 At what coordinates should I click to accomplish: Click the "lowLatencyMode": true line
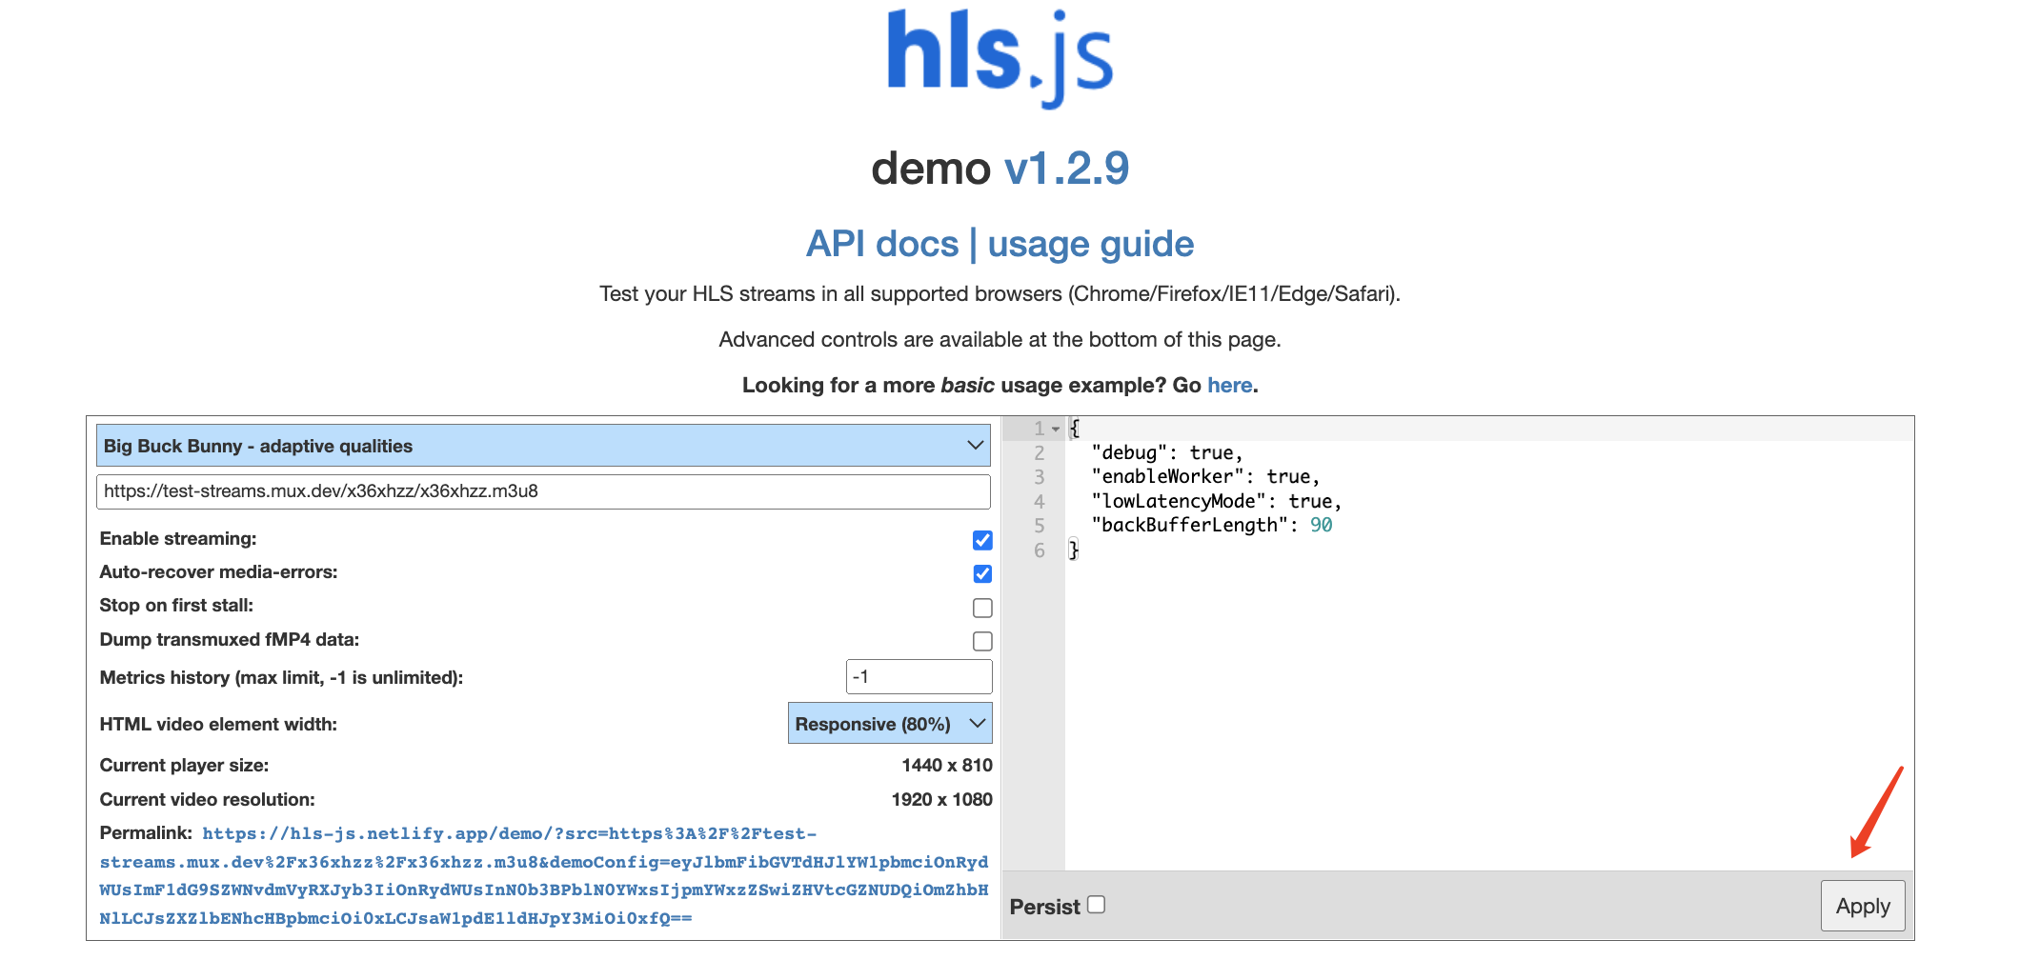[1217, 501]
